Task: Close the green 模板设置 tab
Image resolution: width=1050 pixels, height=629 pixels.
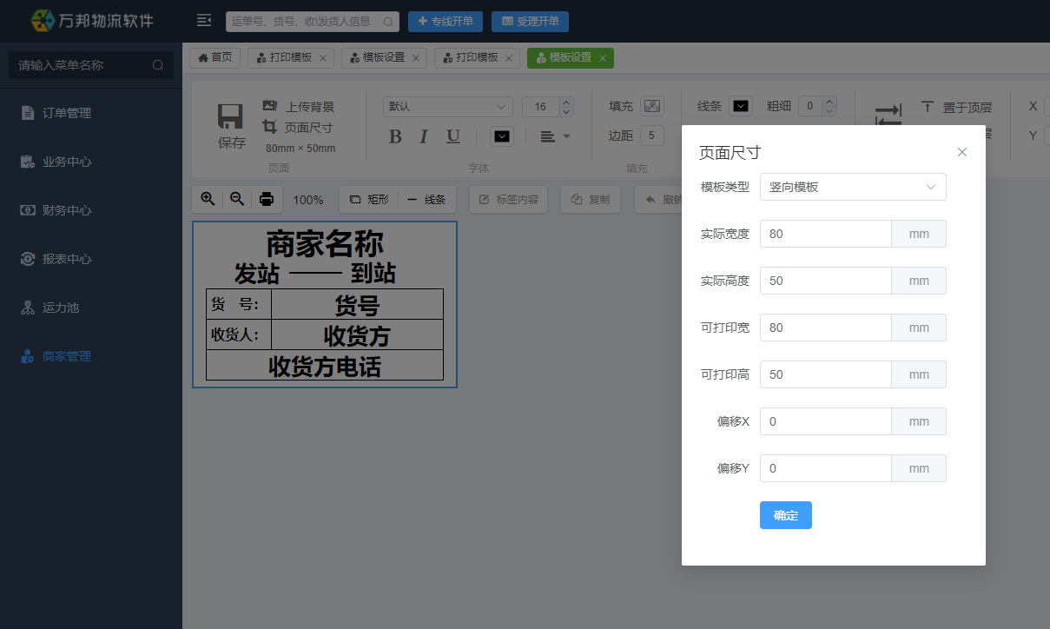Action: [x=603, y=58]
